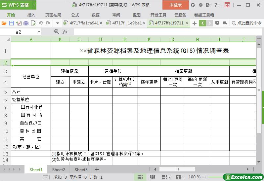This screenshot has height=181, width=264.
Task: Switch to the 开始 ribbon tab
Action: click(x=11, y=15)
